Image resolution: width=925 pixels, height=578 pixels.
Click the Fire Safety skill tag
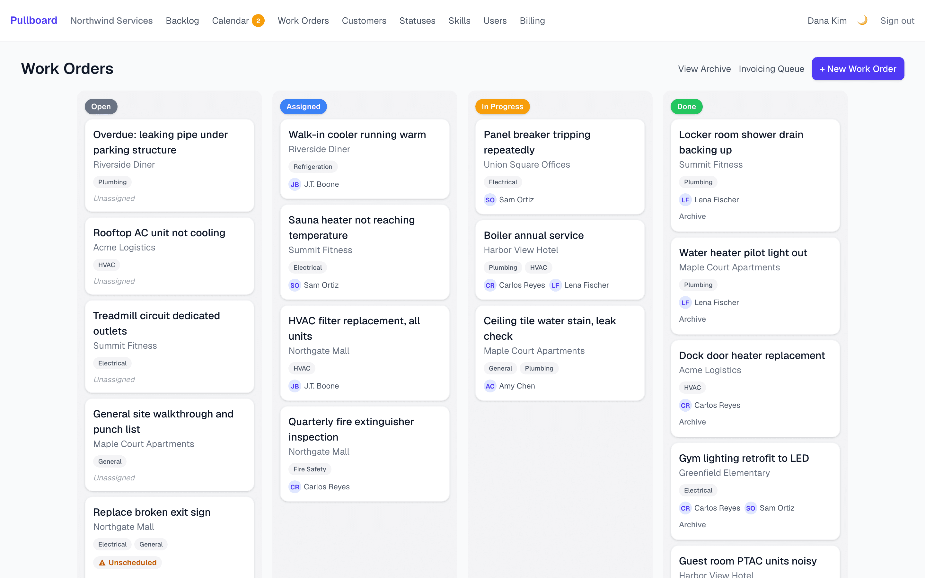pos(310,469)
